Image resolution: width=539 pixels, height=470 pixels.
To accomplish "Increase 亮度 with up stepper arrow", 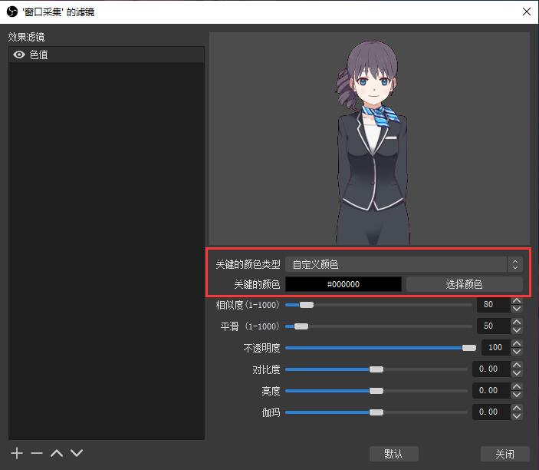I will [x=516, y=387].
